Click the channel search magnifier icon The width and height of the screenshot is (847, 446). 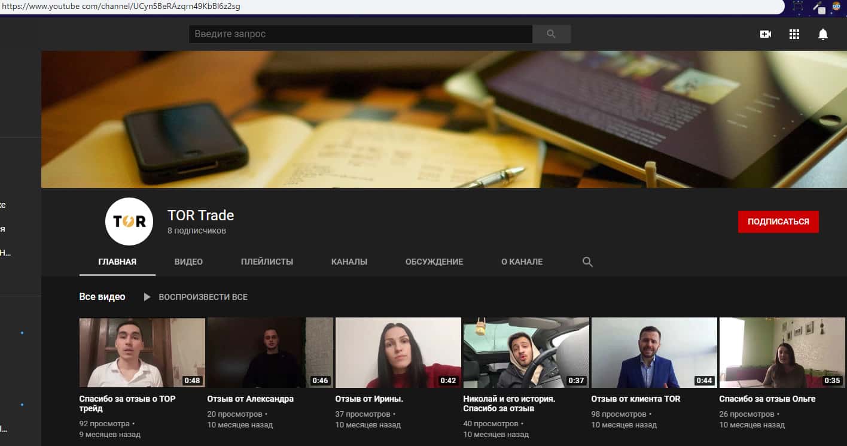click(587, 262)
